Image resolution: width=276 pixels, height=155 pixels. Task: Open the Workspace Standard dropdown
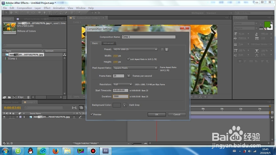pyautogui.click(x=218, y=13)
